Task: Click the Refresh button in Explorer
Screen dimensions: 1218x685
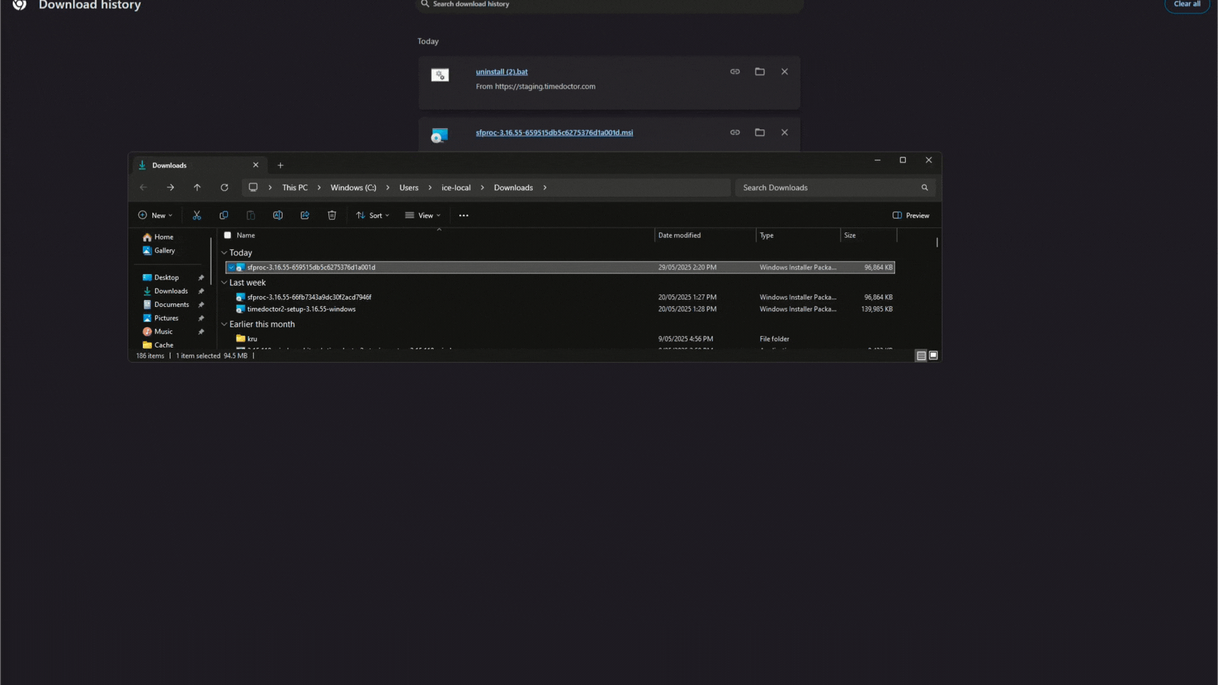Action: point(225,188)
